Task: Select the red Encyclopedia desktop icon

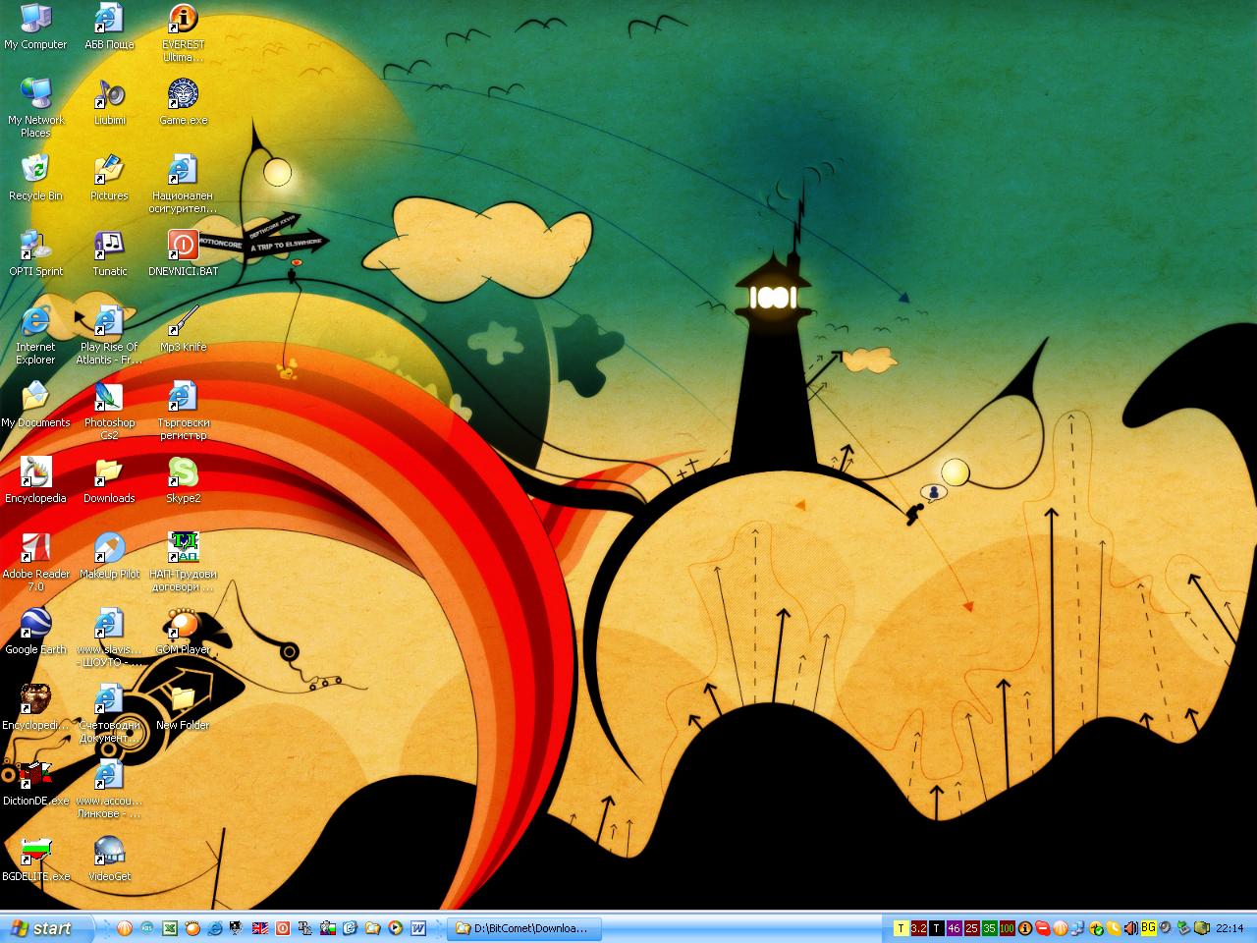Action: (35, 481)
